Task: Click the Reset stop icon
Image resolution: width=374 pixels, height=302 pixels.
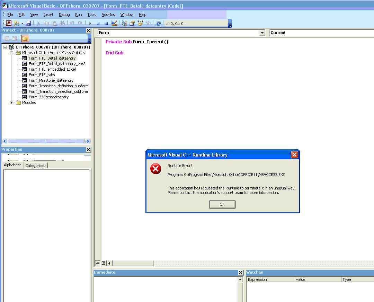Action: pos(106,23)
